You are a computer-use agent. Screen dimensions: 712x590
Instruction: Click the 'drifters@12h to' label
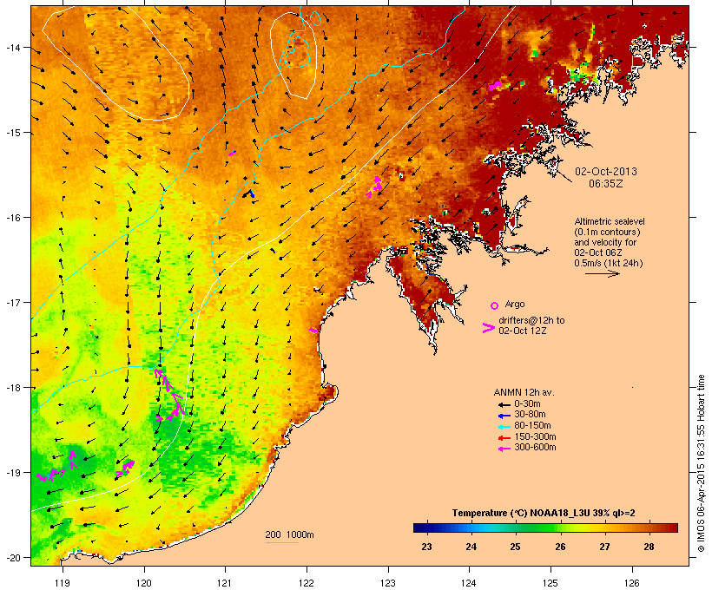click(x=531, y=320)
